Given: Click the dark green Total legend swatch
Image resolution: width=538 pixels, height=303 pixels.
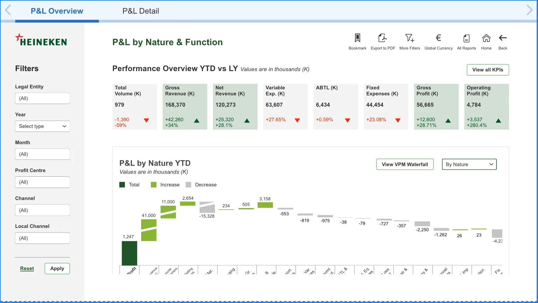Looking at the screenshot, I should pyautogui.click(x=122, y=185).
